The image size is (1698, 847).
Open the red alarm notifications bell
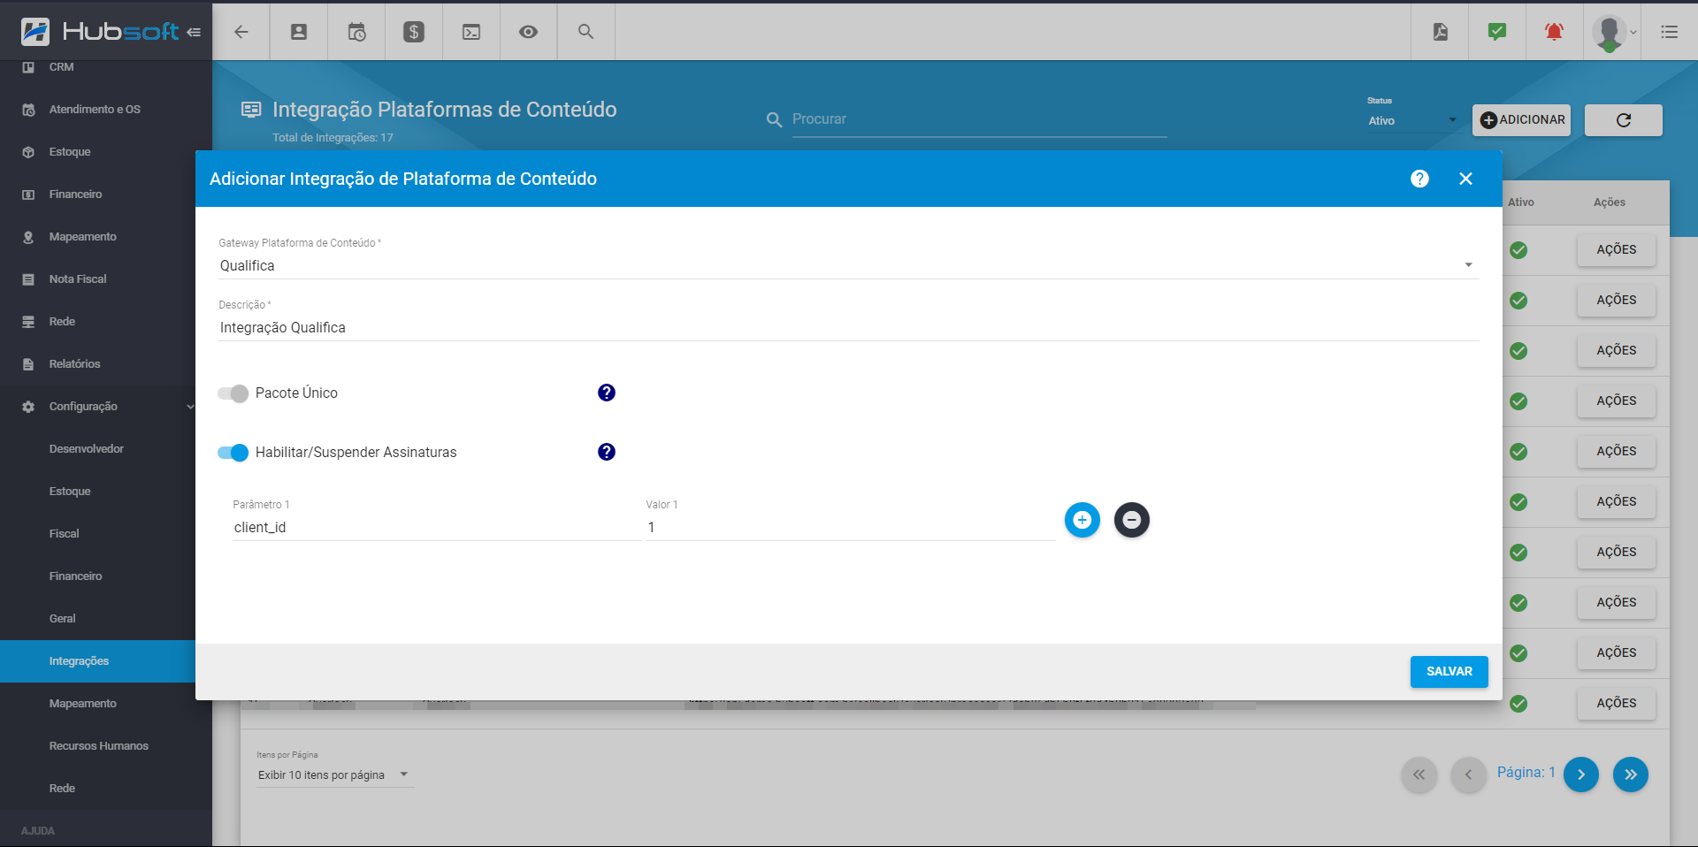1554,32
